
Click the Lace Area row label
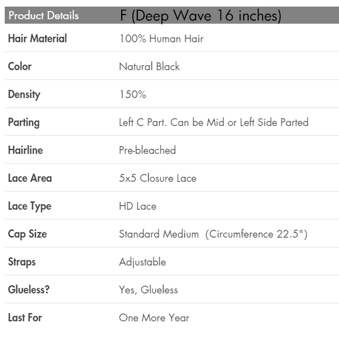click(x=30, y=178)
